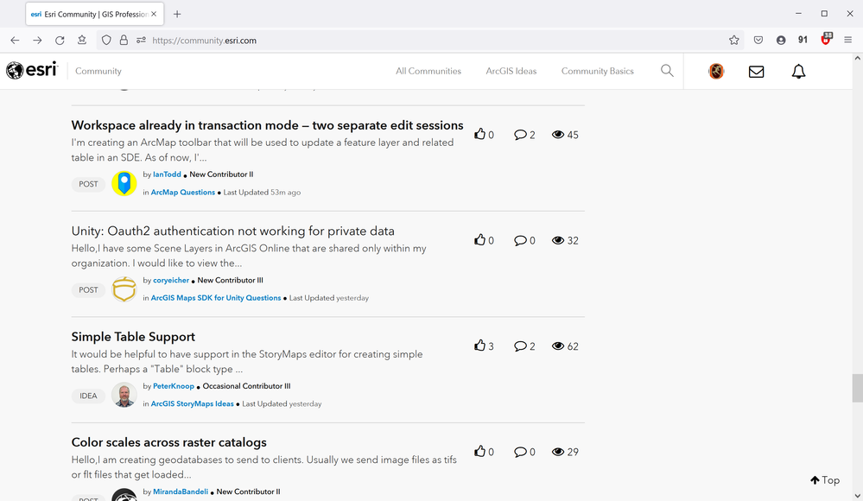
Task: Go to ArcGIS StoryMaps Ideas board
Action: point(192,403)
